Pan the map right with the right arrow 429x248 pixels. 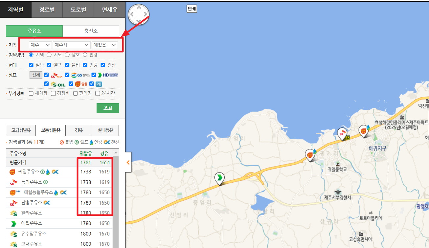(x=146, y=14)
